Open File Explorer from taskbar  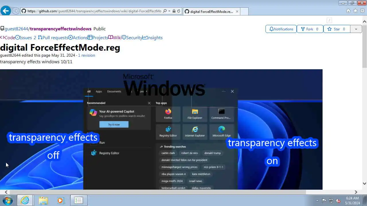point(43,200)
